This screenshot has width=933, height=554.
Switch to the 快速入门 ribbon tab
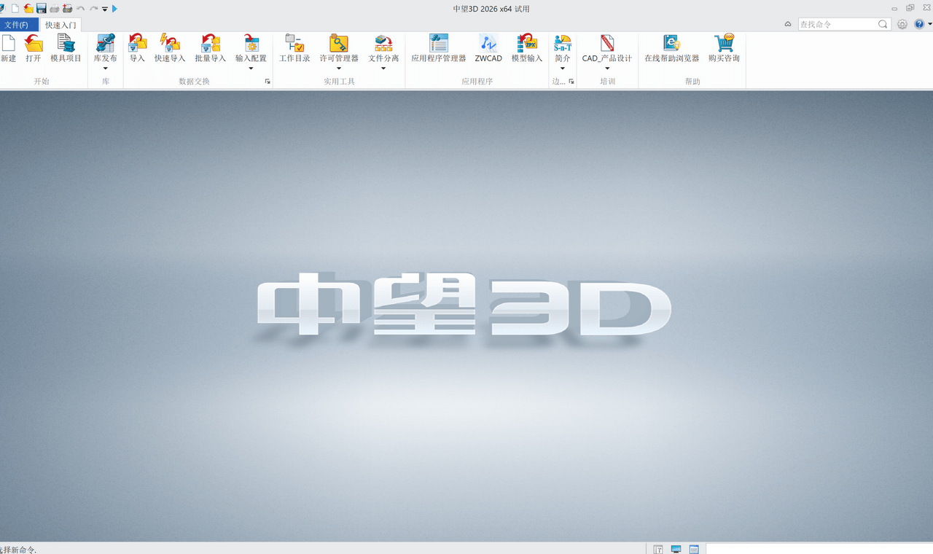coord(60,25)
